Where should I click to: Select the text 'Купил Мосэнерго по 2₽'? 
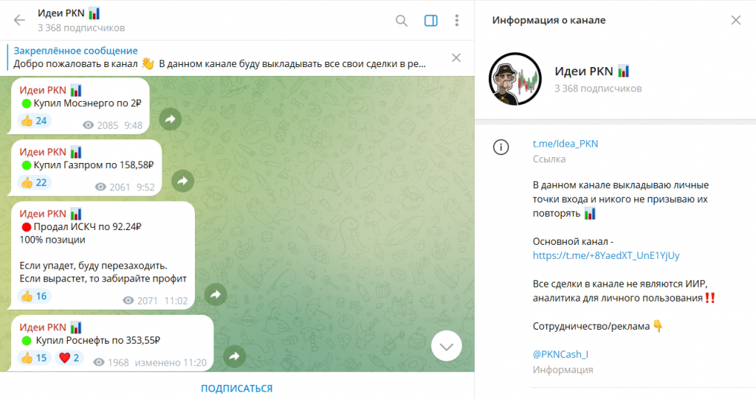87,103
